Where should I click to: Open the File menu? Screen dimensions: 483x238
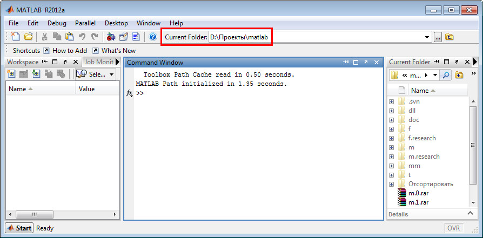coord(14,23)
